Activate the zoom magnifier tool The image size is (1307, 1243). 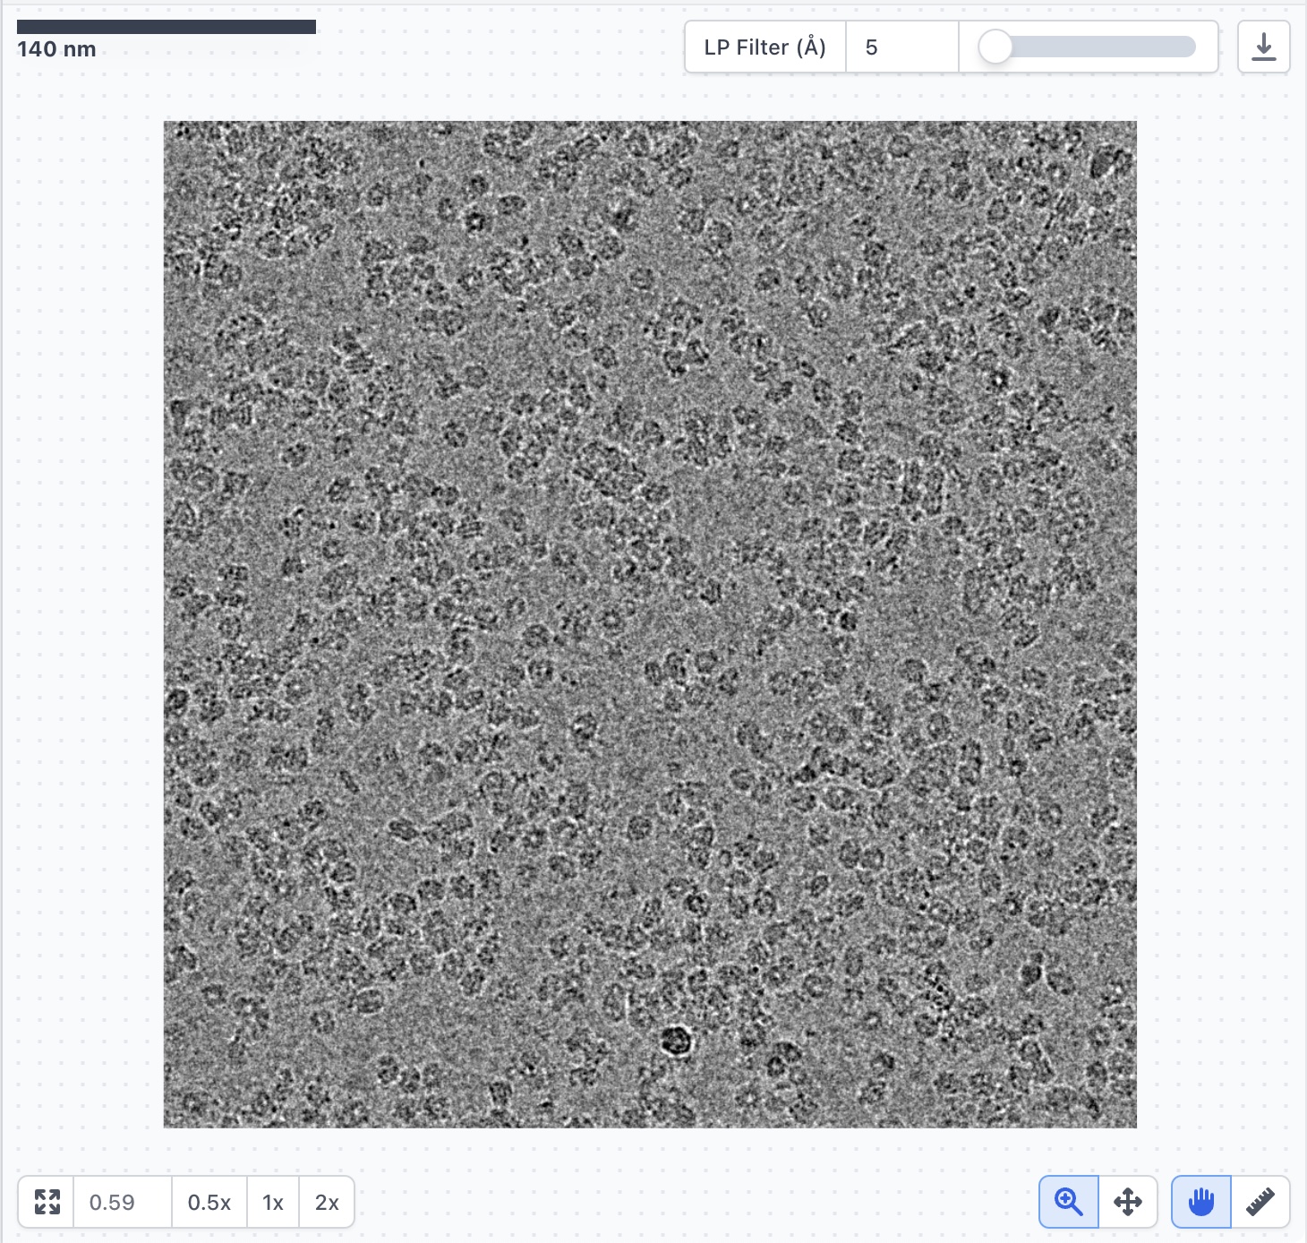(x=1069, y=1202)
